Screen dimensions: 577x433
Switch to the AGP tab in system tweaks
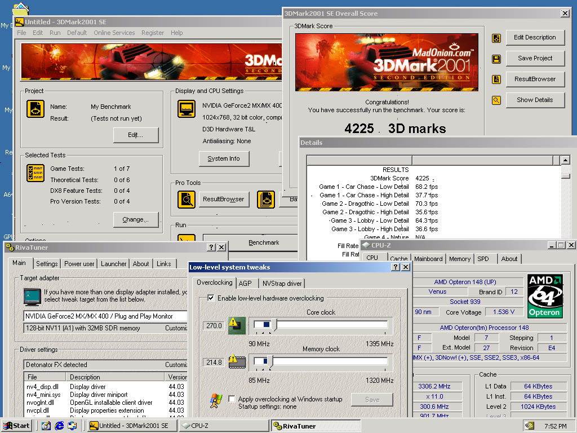click(245, 283)
